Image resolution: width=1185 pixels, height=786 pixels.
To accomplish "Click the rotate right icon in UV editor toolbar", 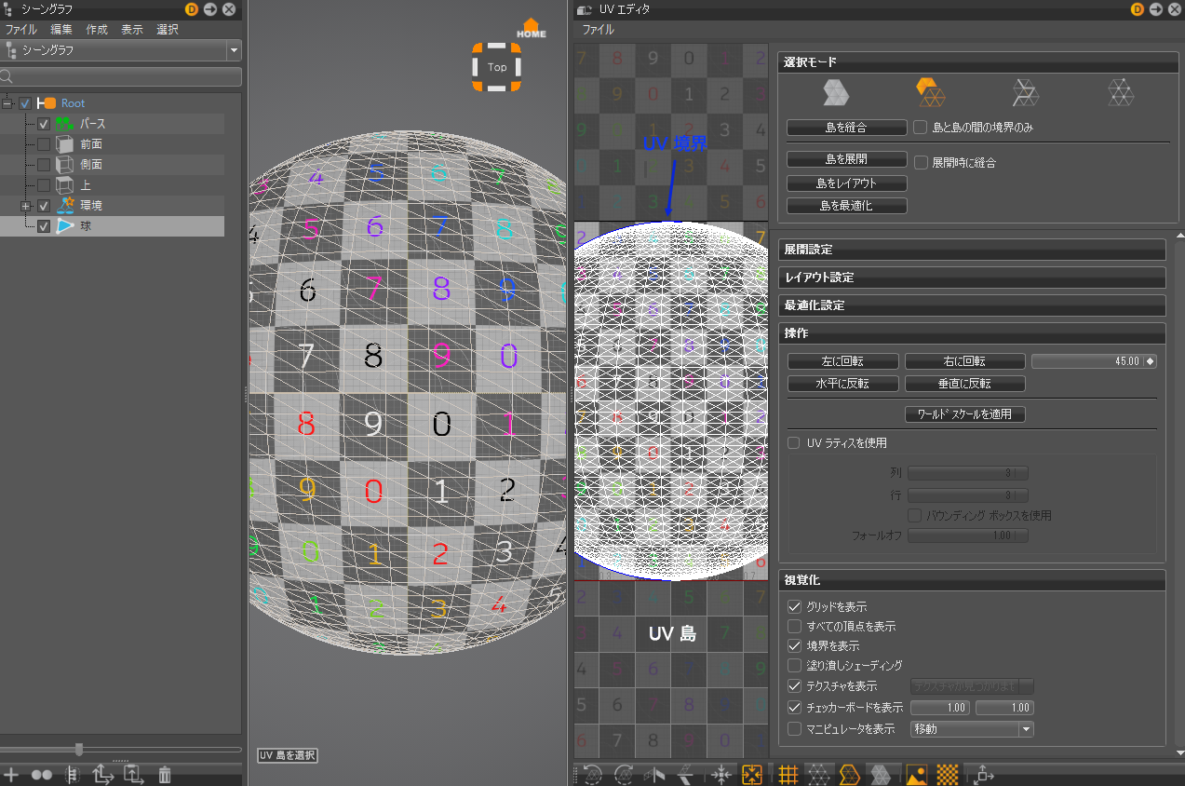I will [x=625, y=773].
